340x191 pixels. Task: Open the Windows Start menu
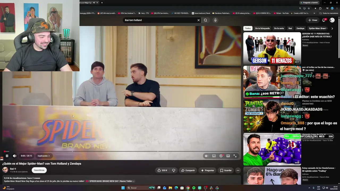123,188
